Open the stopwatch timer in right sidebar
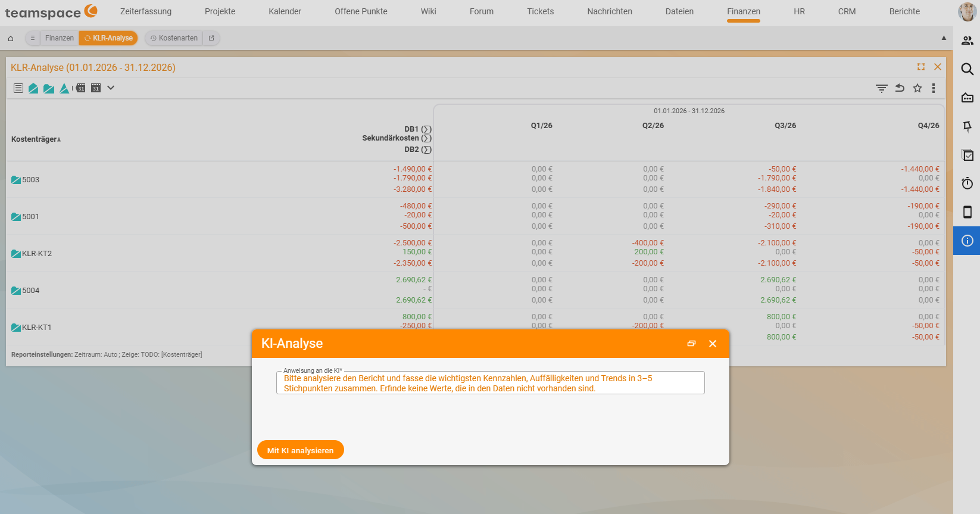Image resolution: width=980 pixels, height=514 pixels. [x=967, y=183]
